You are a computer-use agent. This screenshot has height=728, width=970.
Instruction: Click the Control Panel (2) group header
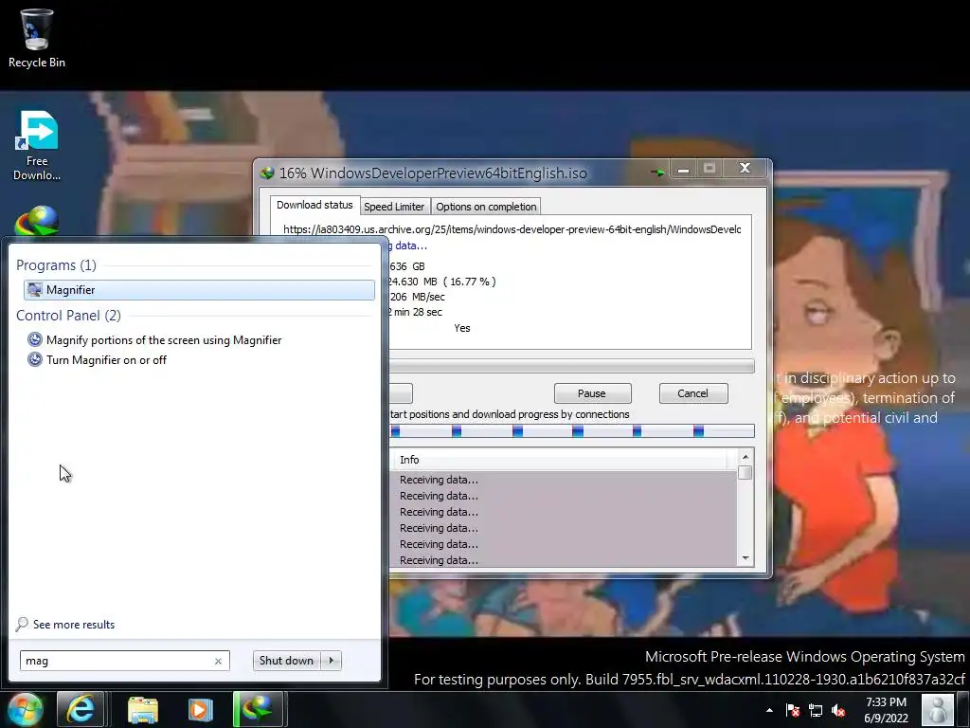[x=68, y=315]
